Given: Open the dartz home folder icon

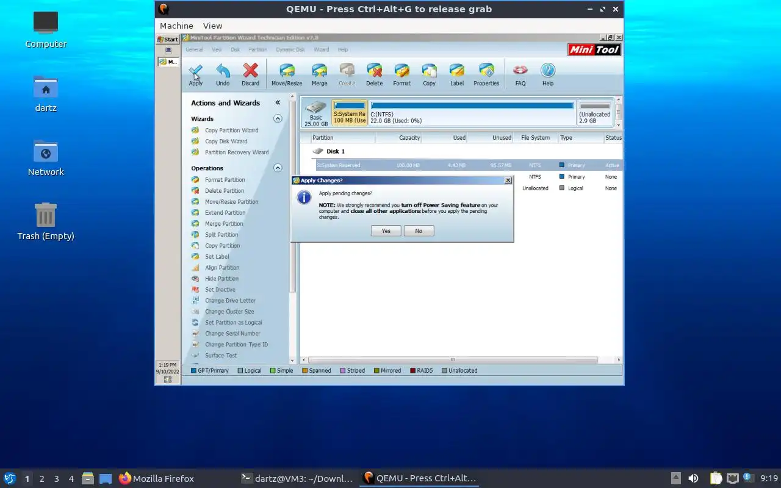Looking at the screenshot, I should pyautogui.click(x=46, y=94).
